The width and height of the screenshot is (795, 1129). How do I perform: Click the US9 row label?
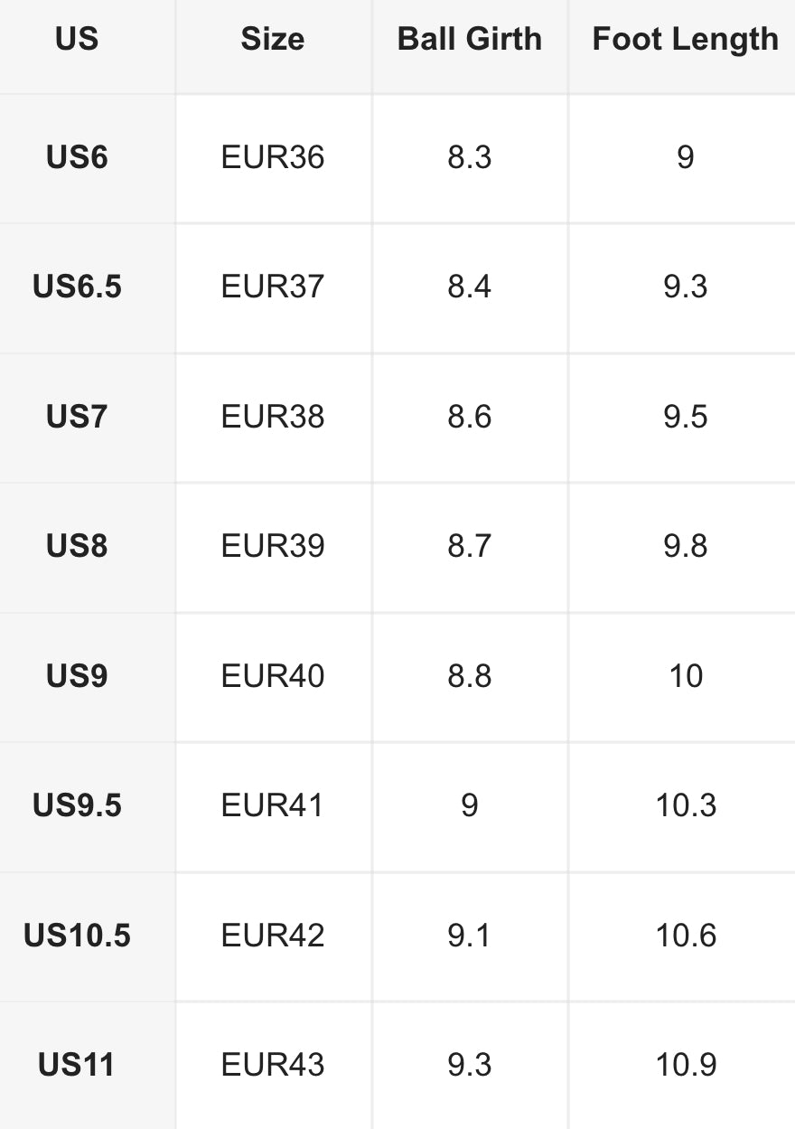77,676
